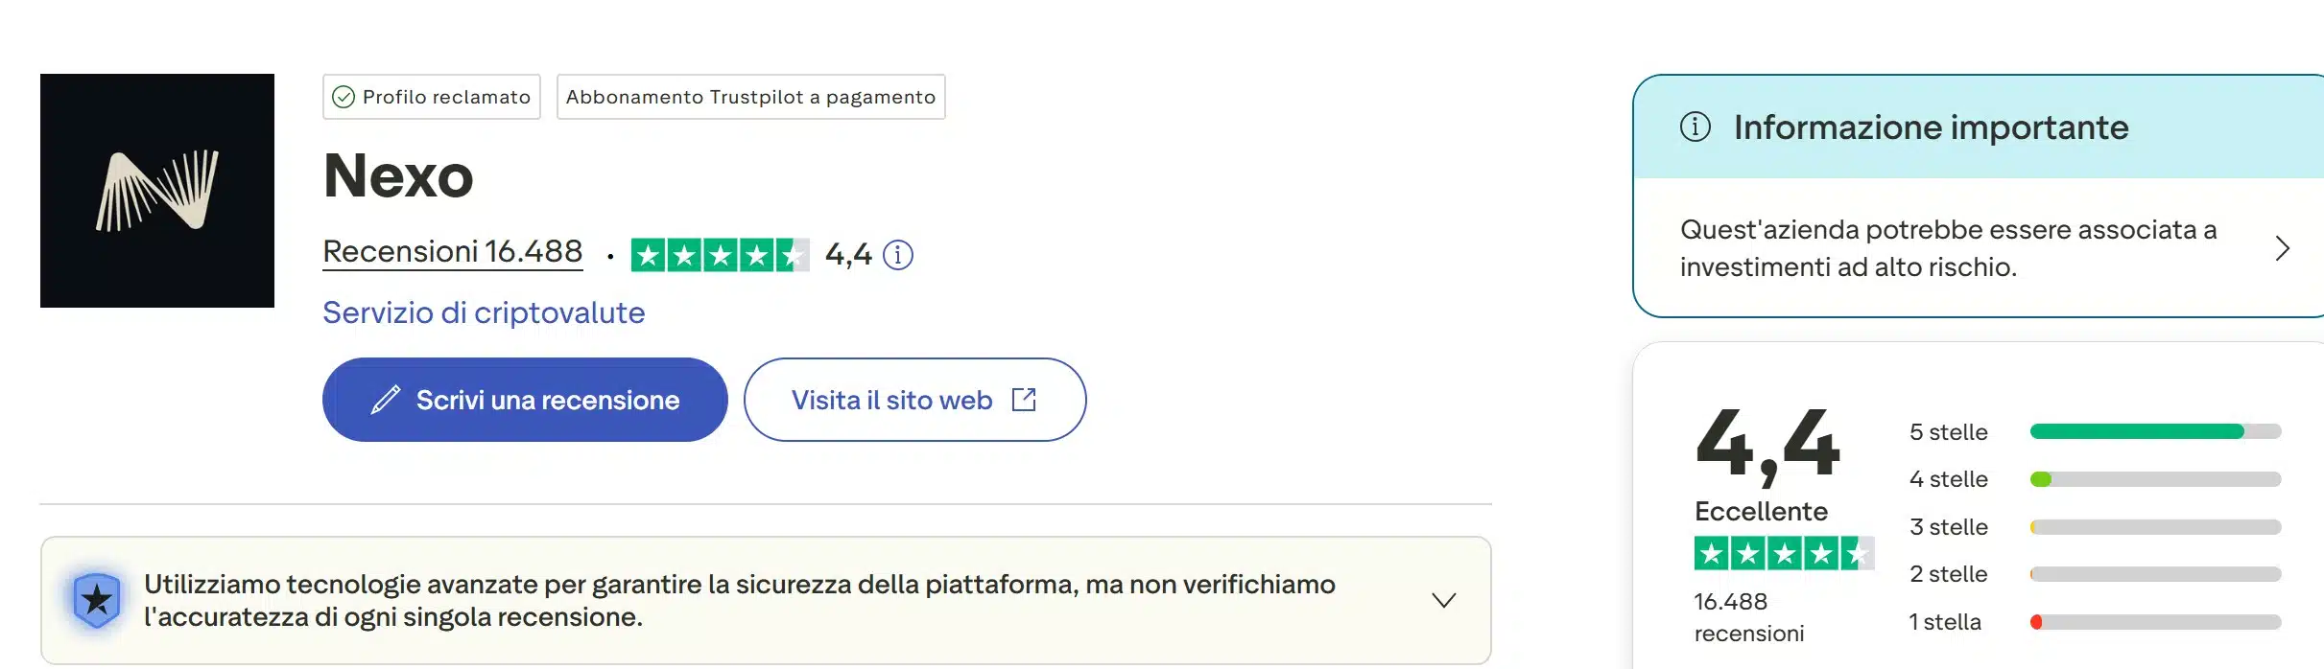Click the 5 stelle rating bar

(x=2154, y=431)
